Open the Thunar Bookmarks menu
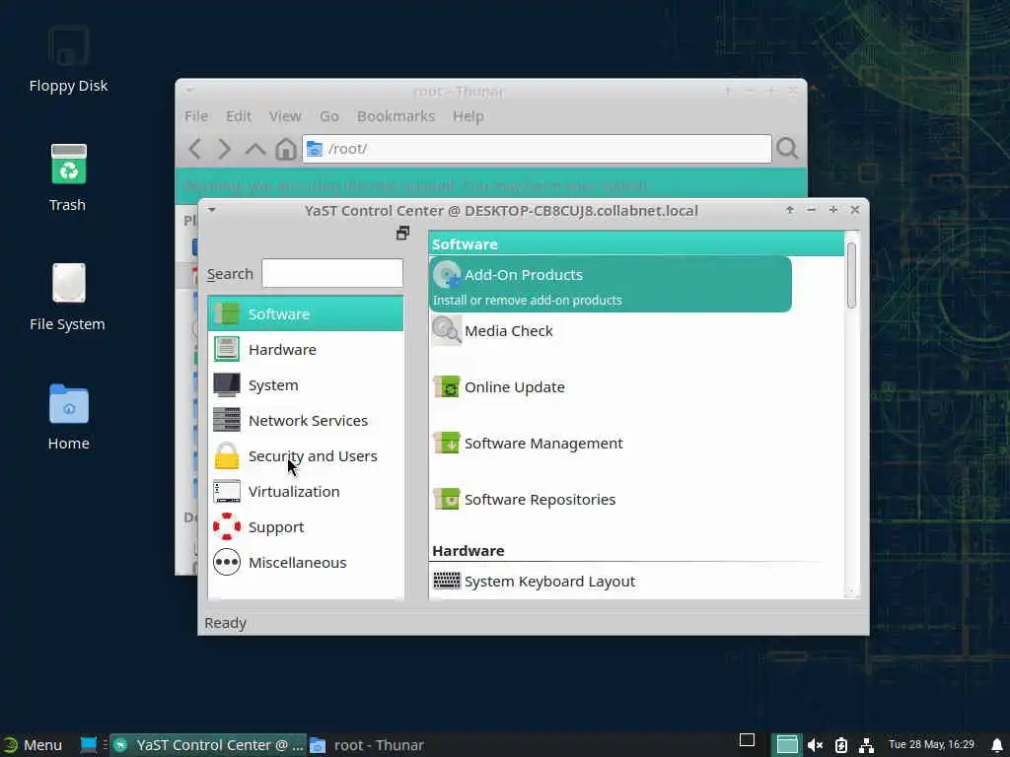1010x757 pixels. pos(396,116)
